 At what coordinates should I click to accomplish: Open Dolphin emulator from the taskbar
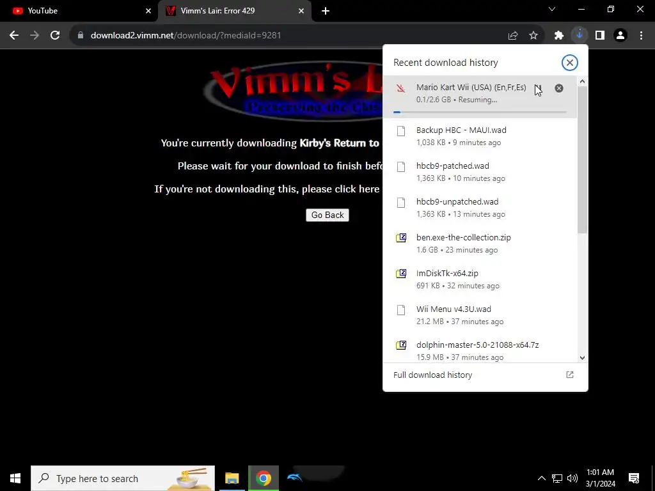pyautogui.click(x=295, y=477)
